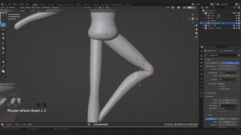The width and height of the screenshot is (241, 135).
Task: Select the Transform tool
Action: pyautogui.click(x=3, y=38)
